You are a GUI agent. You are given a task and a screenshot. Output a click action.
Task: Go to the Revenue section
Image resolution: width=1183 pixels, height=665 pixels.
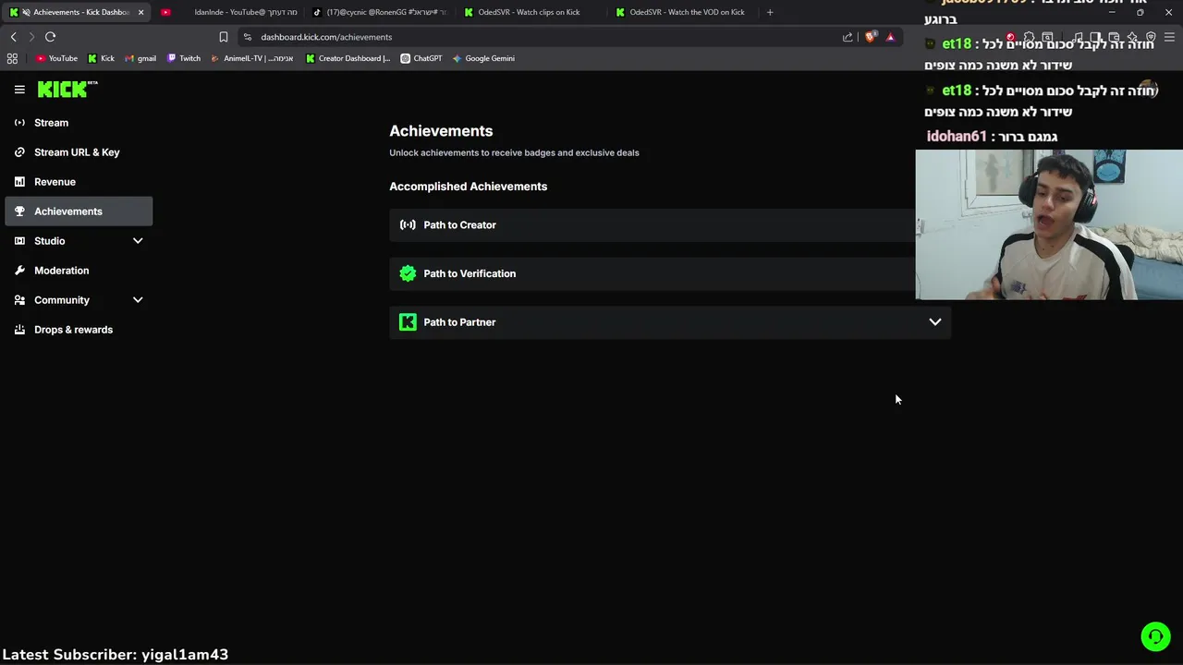click(79, 182)
